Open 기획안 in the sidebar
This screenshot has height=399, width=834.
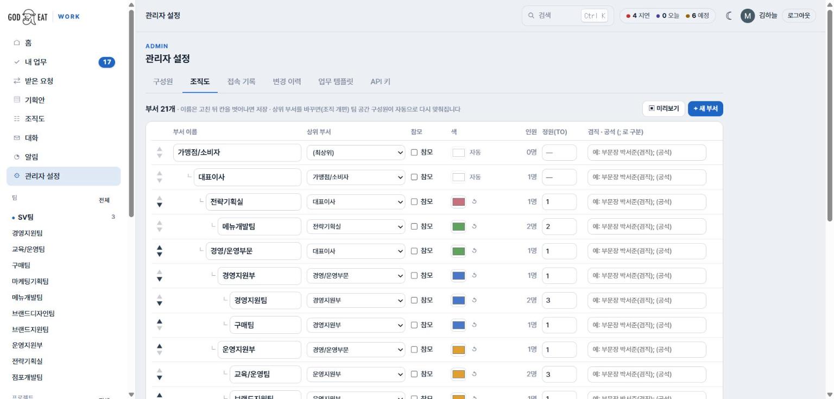(x=64, y=100)
